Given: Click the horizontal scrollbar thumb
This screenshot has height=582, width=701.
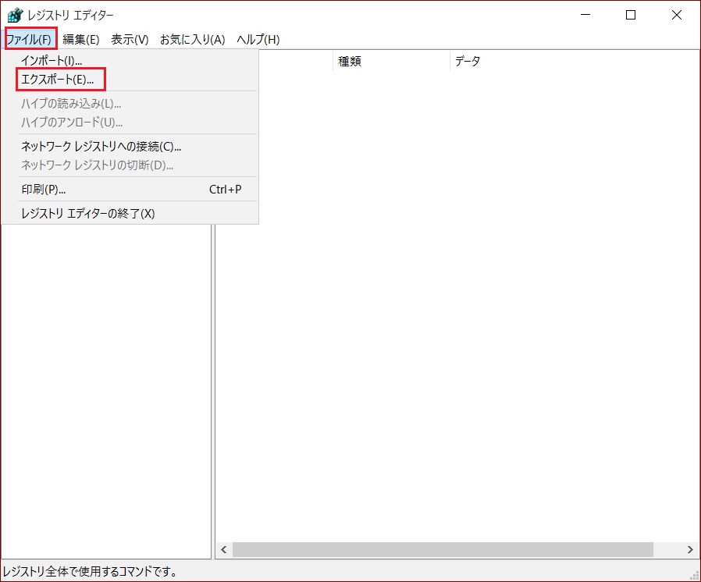Looking at the screenshot, I should (443, 549).
